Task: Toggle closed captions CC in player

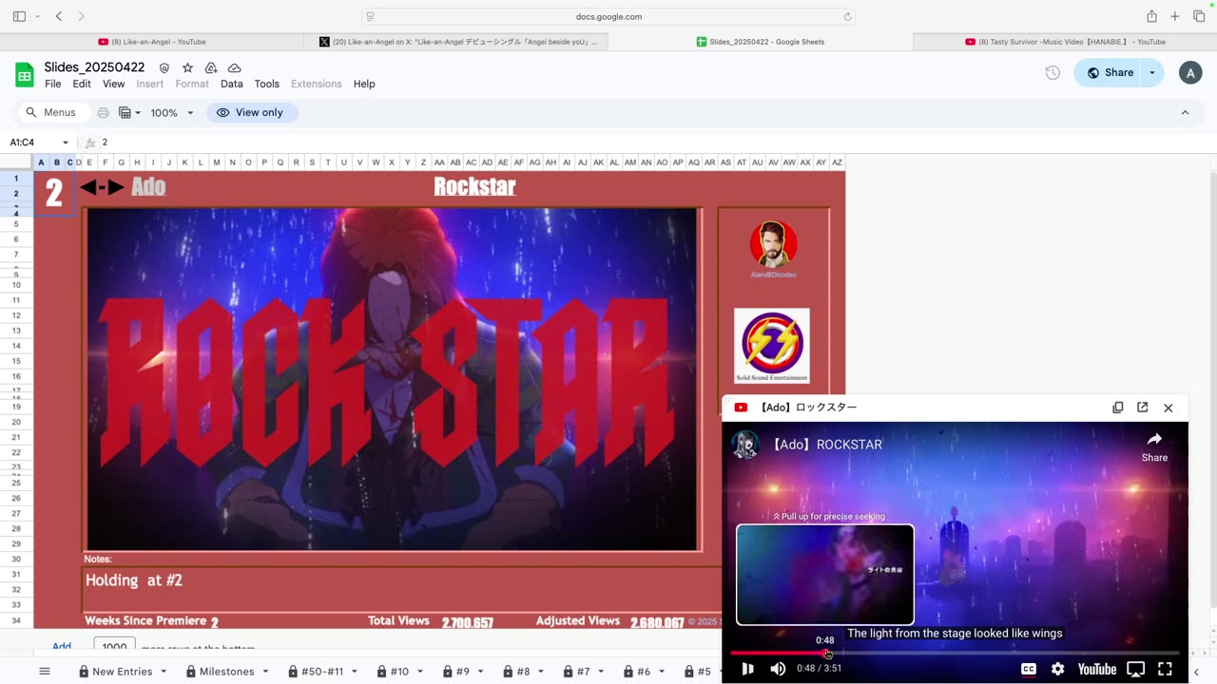Action: point(1029,669)
